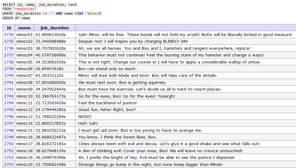Image resolution: width=296 pixels, height=168 pixels.
Task: Select duration value 40.578756088s
Action: [x=51, y=55]
